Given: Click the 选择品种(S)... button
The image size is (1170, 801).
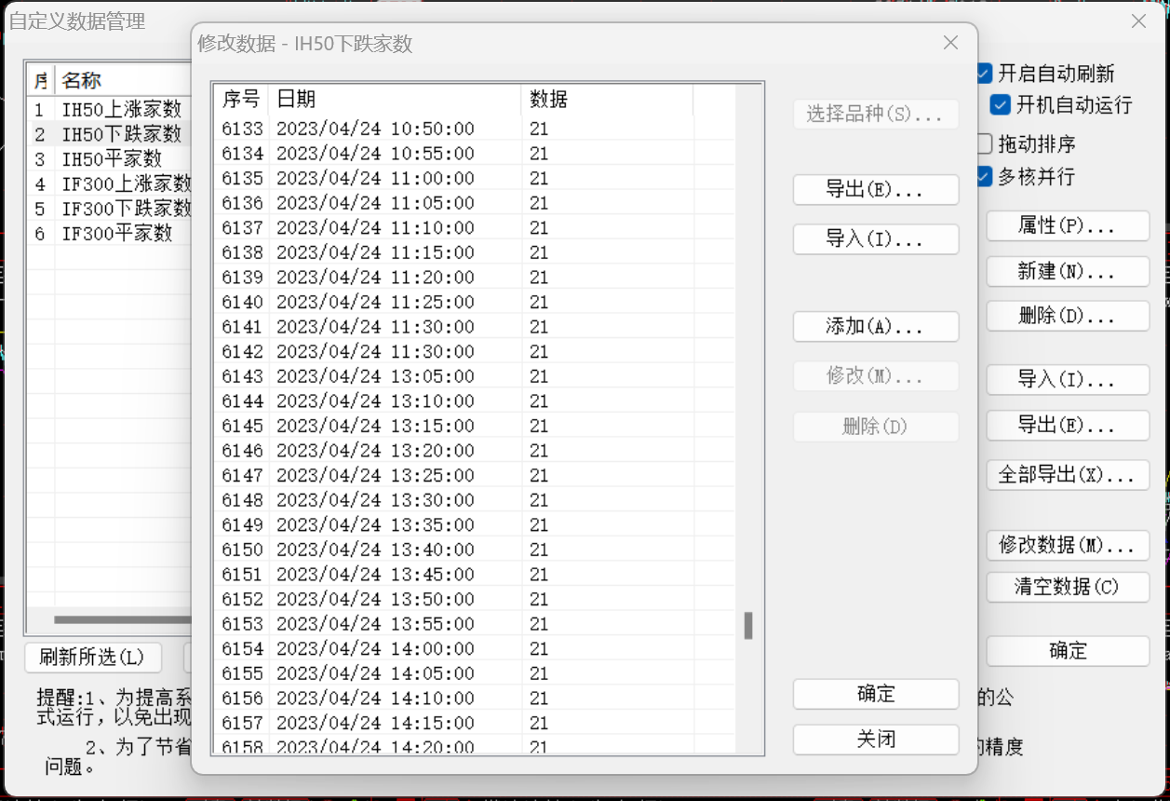Looking at the screenshot, I should pyautogui.click(x=876, y=115).
